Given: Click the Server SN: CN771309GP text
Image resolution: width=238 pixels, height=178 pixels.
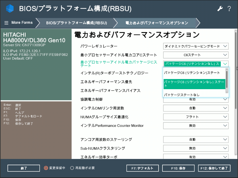Looking at the screenshot, I should (x=24, y=45).
